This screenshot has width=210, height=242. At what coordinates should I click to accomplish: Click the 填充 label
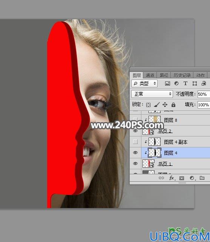[190, 105]
